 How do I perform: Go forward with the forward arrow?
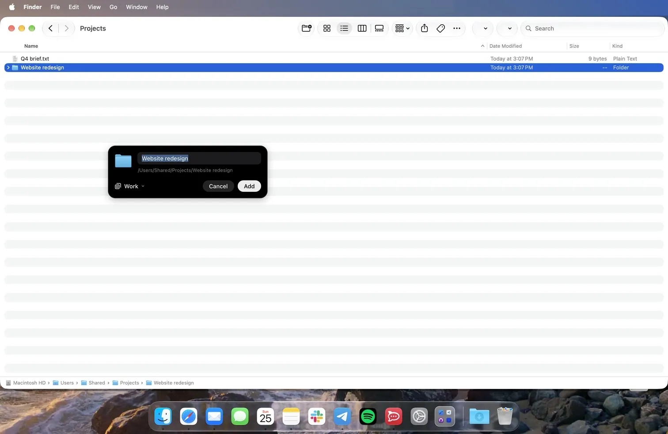pos(67,28)
